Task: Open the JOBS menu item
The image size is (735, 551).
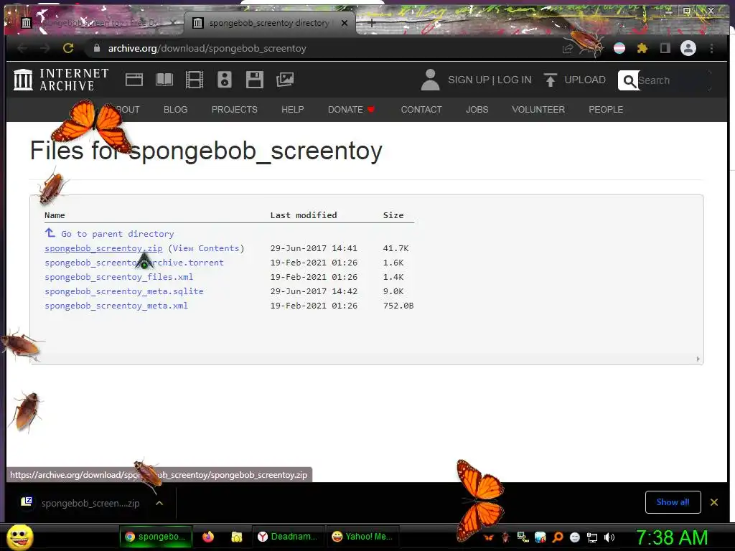Action: [477, 109]
